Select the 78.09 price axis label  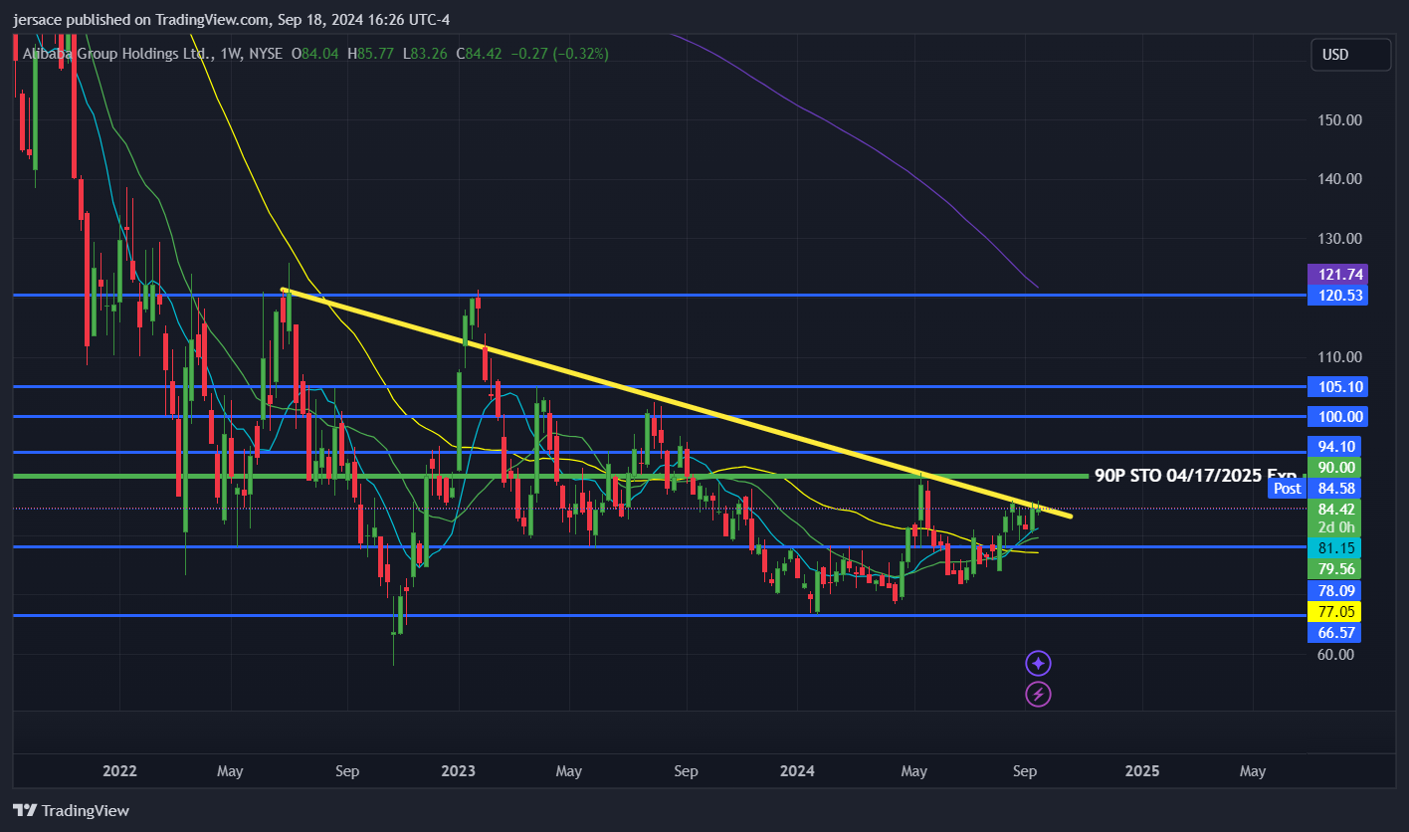1336,590
